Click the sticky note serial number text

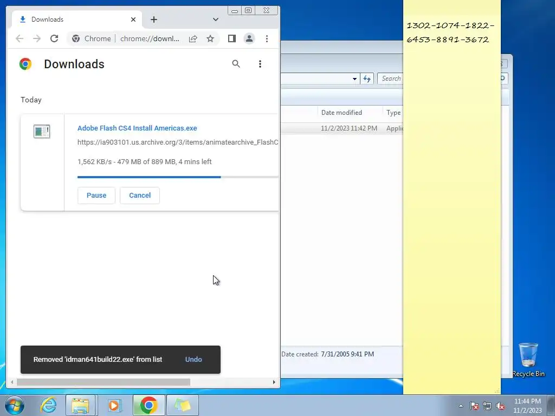(x=450, y=32)
